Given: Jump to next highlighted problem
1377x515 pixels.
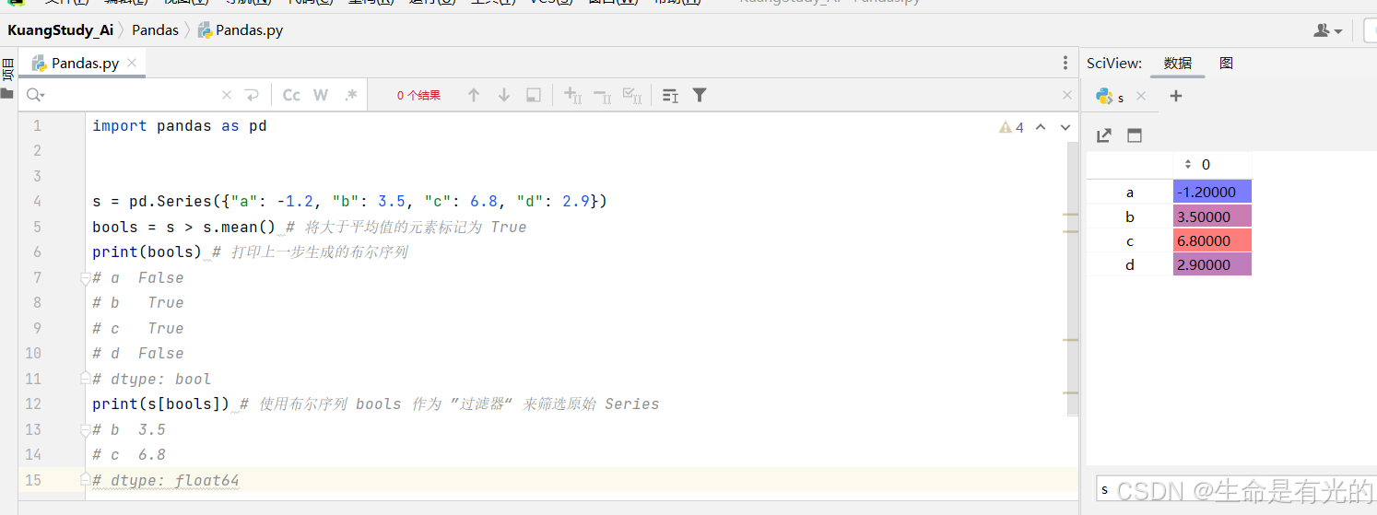Looking at the screenshot, I should 1065,127.
